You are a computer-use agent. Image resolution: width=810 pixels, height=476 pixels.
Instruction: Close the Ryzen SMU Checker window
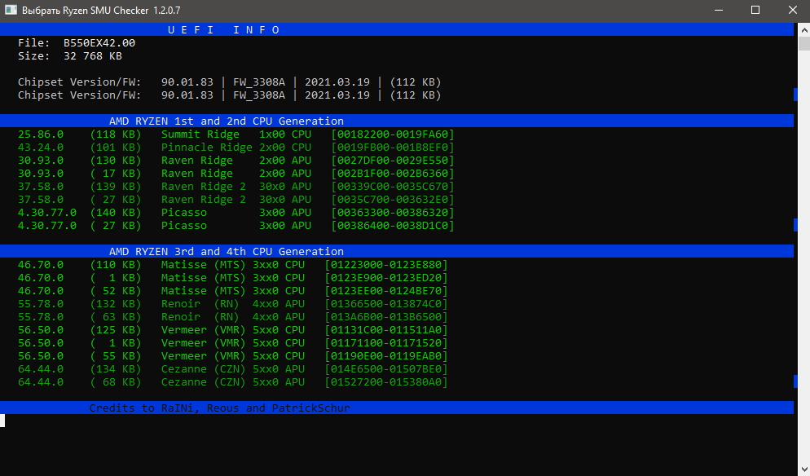(x=792, y=11)
